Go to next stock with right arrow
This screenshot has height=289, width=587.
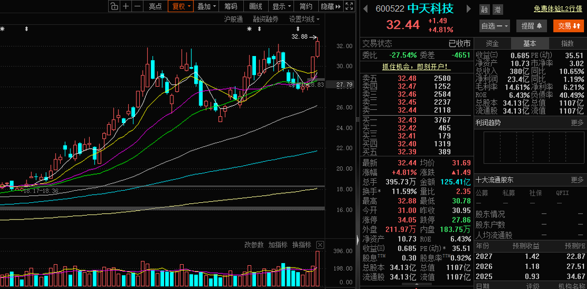click(469, 9)
